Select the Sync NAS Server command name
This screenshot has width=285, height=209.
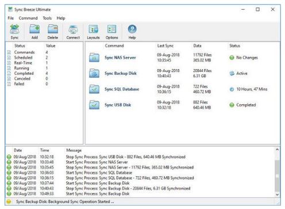[x=120, y=58]
